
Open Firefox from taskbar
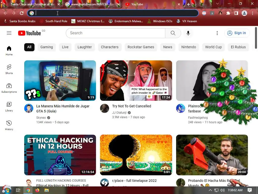click(37, 190)
